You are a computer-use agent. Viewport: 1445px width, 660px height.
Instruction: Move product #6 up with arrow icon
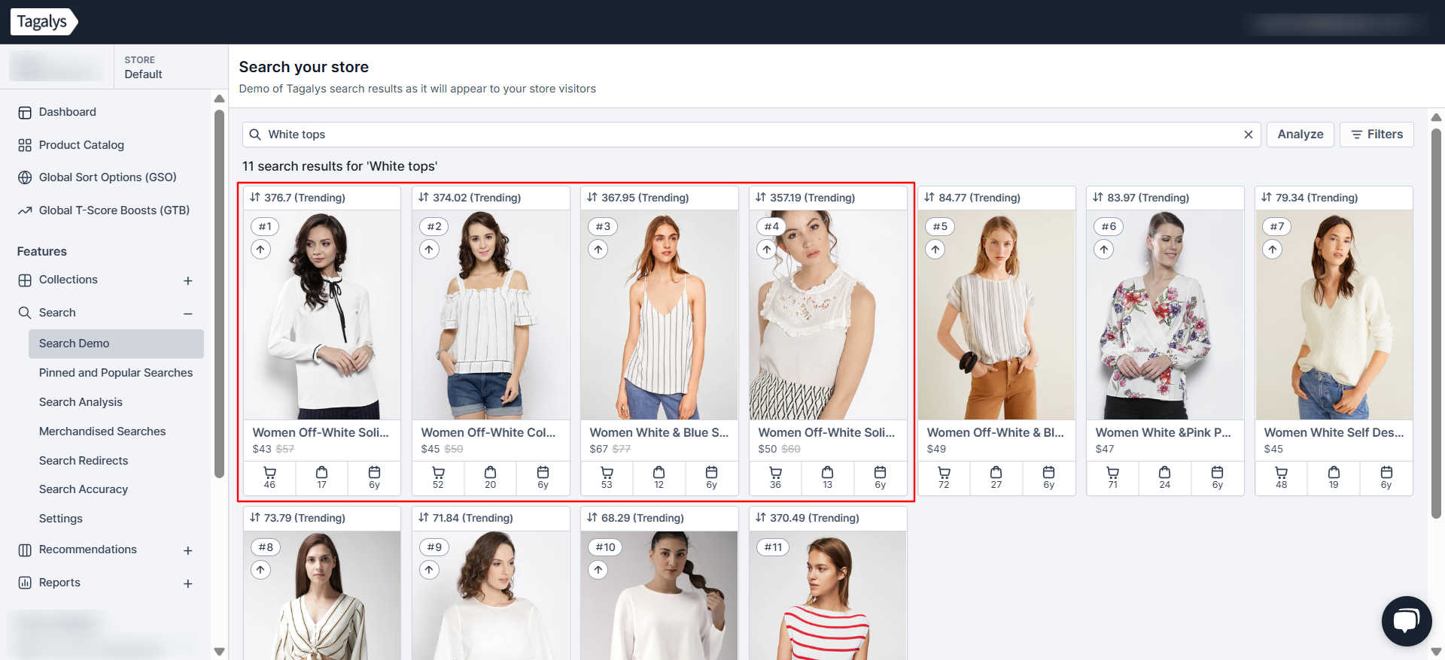point(1103,250)
